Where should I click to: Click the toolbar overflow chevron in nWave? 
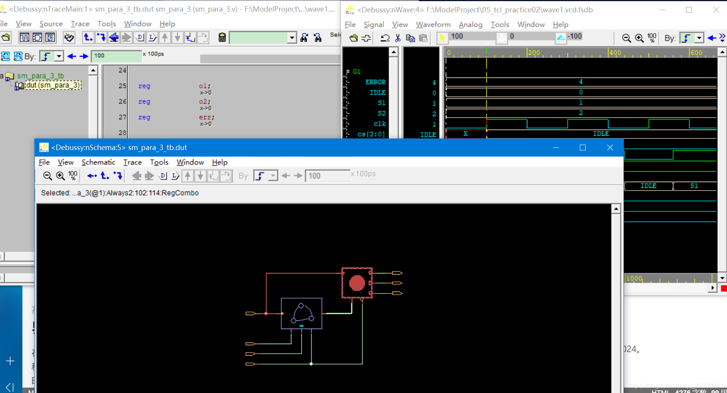722,38
